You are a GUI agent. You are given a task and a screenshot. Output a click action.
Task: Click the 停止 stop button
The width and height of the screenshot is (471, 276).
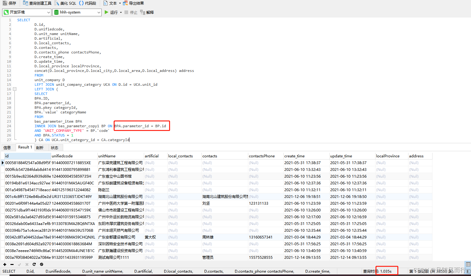tap(131, 12)
